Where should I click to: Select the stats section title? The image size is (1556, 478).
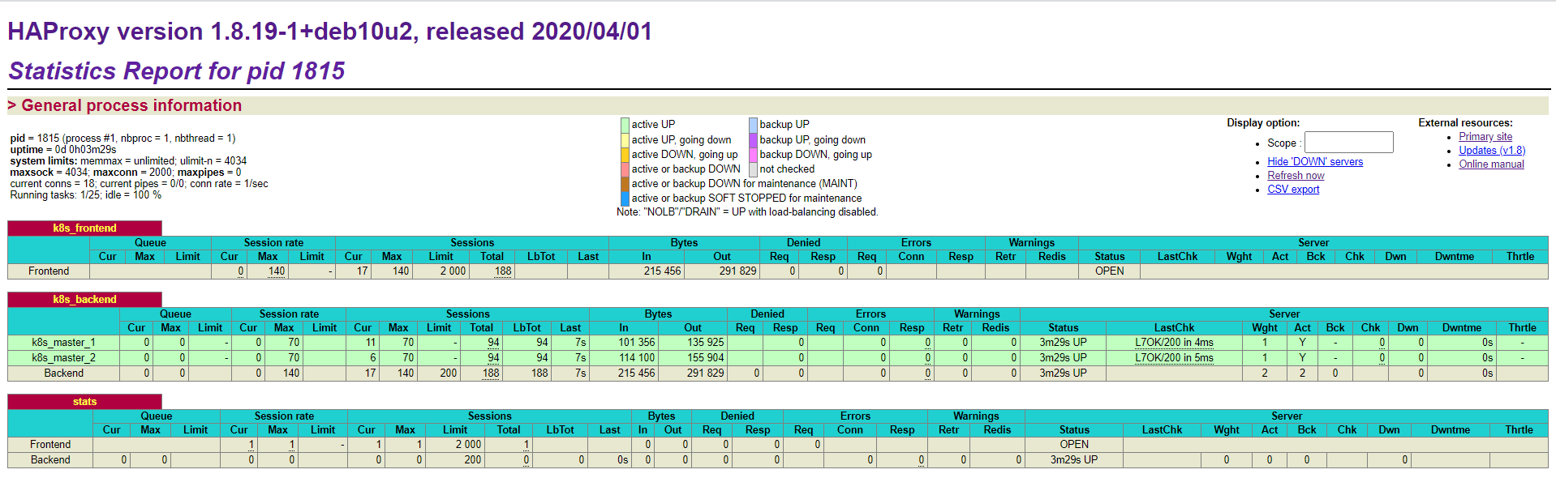pyautogui.click(x=84, y=402)
